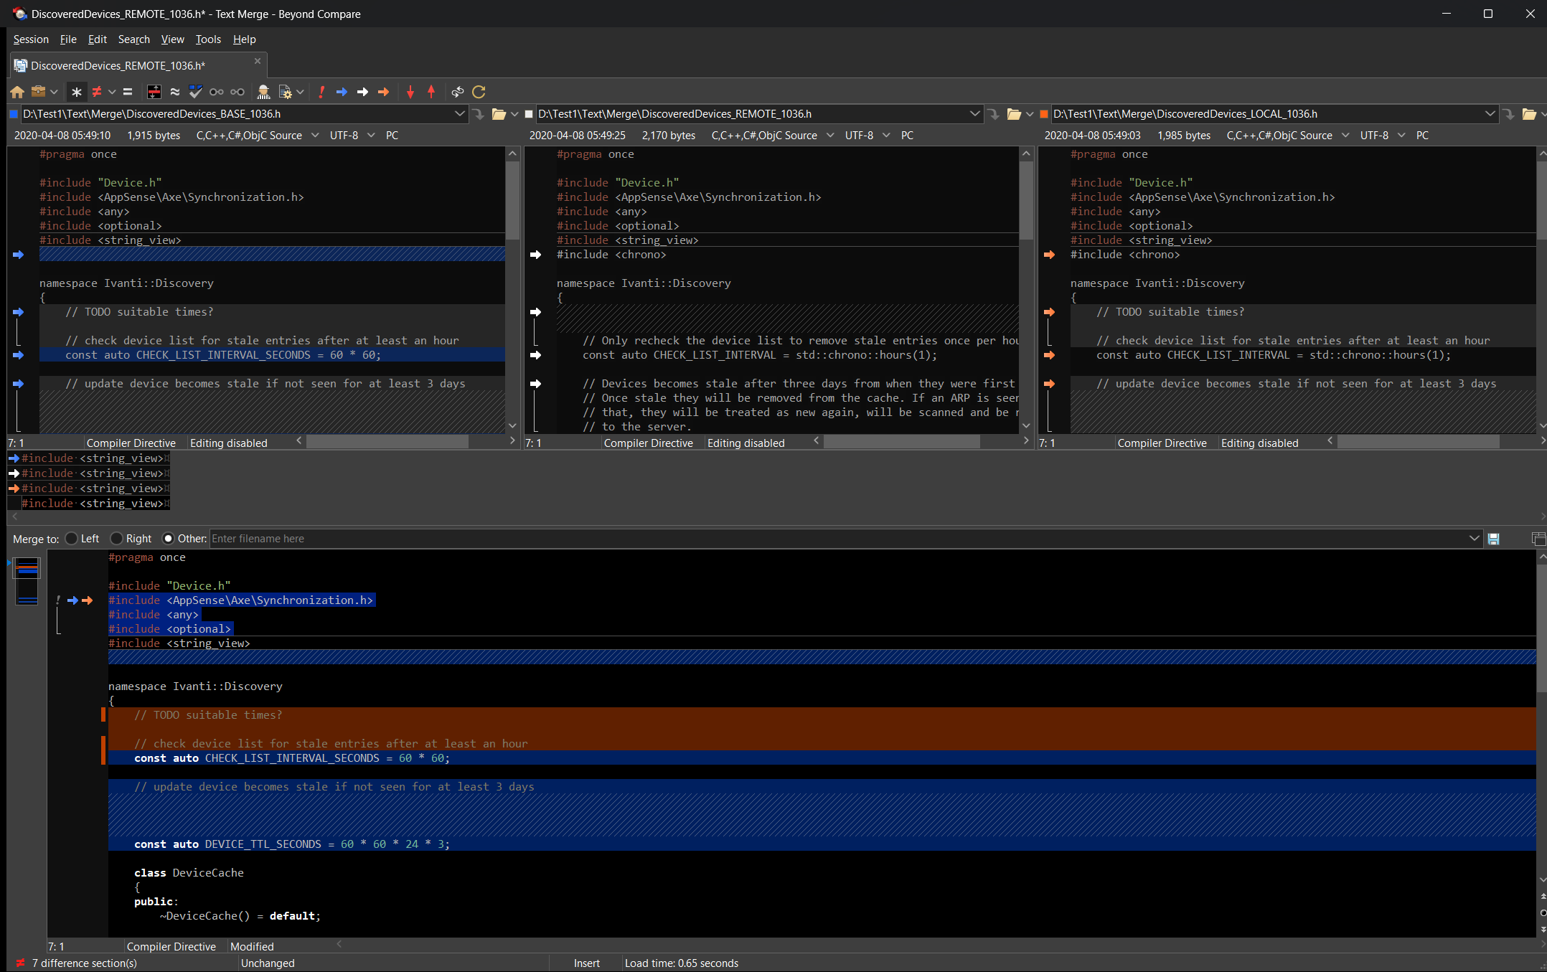Click the blue BASE pane color square
The height and width of the screenshot is (972, 1547).
[x=14, y=114]
